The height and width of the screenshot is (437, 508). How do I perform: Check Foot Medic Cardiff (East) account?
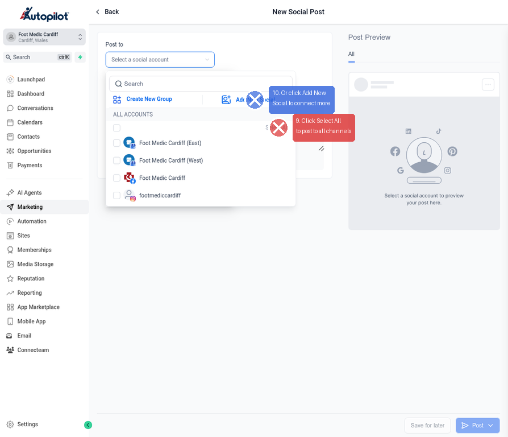[116, 143]
